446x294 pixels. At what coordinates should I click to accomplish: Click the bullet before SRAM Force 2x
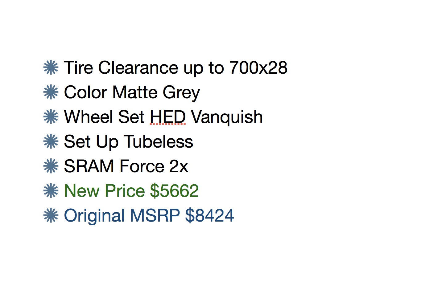51,166
